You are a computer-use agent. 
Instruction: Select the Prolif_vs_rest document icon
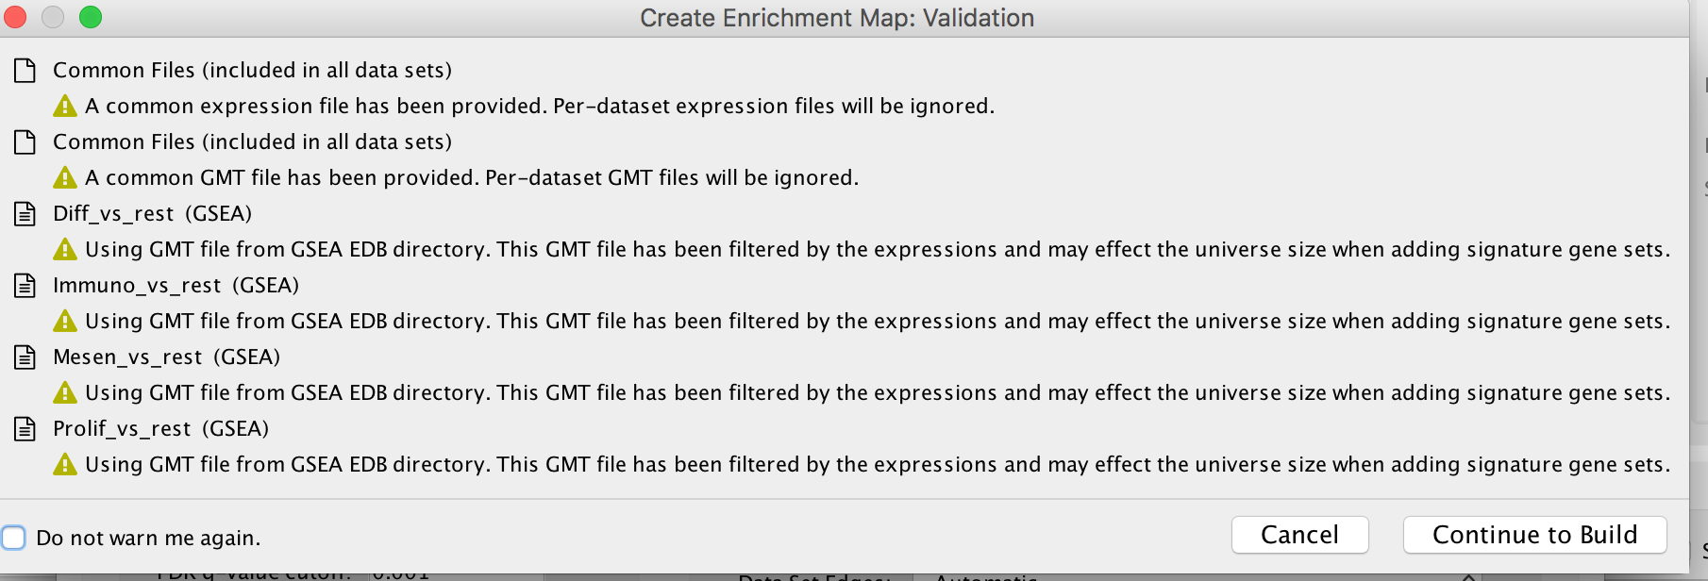click(25, 428)
